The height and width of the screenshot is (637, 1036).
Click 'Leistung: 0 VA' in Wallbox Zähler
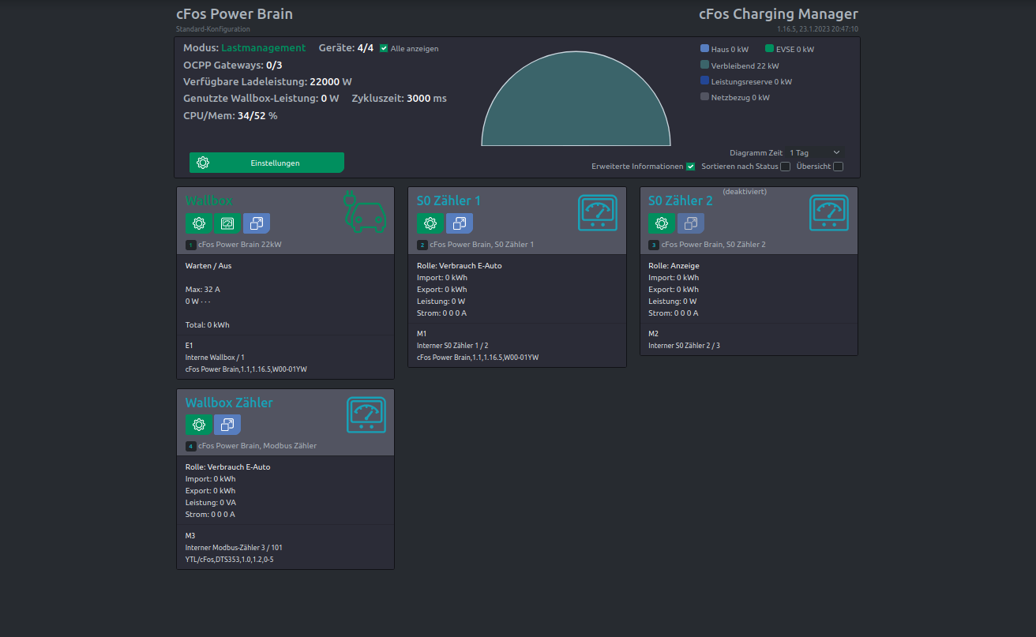(211, 502)
